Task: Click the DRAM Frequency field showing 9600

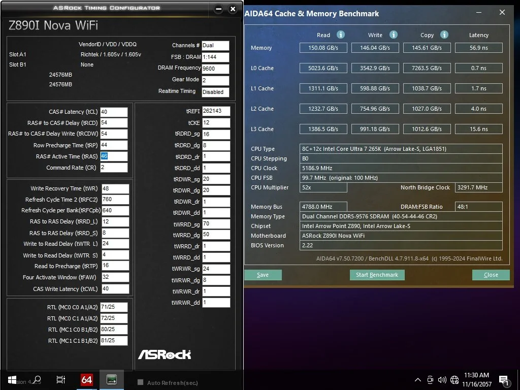Action: coord(215,69)
